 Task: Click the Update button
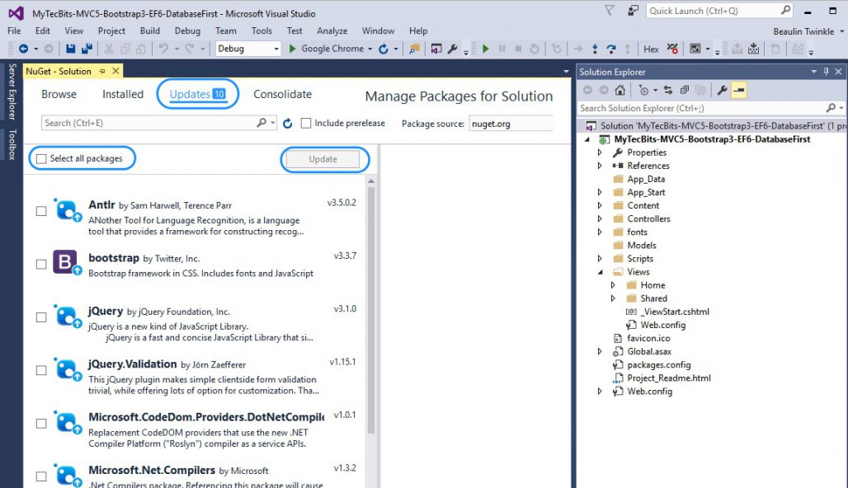click(x=324, y=157)
